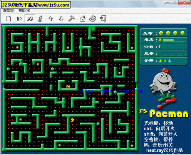This screenshot has height=155, width=191.
Task: Click the power pellet inside the S letter
Action: pyautogui.click(x=17, y=47)
